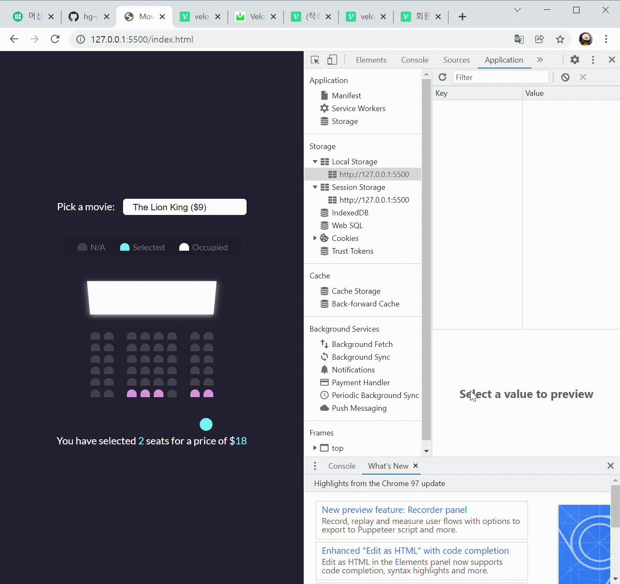620x584 pixels.
Task: Show more DevTools tabs chevron
Action: point(540,60)
